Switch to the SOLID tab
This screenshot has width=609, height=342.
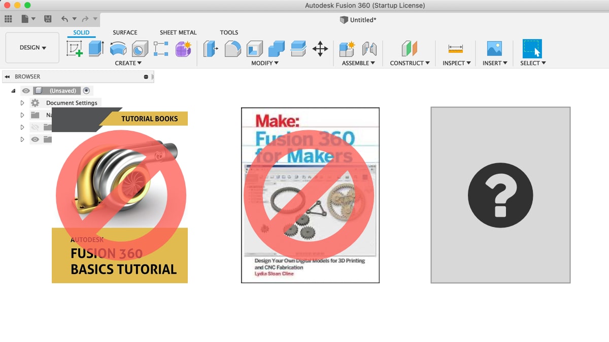coord(81,32)
